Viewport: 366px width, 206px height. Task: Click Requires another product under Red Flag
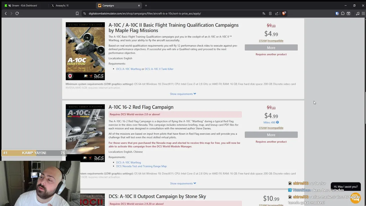point(271,142)
